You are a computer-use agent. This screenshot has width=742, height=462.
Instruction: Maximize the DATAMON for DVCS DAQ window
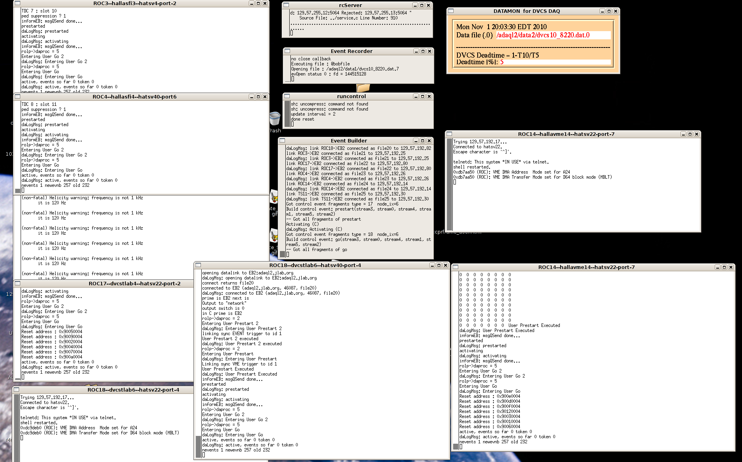tap(609, 11)
